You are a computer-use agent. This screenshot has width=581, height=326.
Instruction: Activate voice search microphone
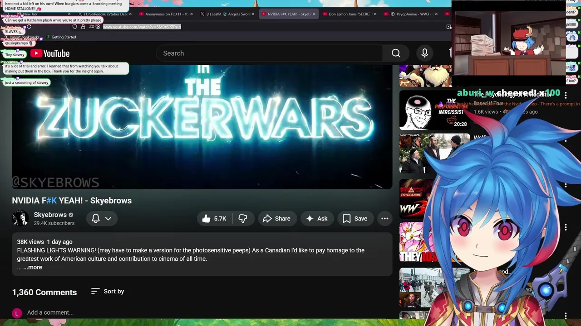pos(424,53)
